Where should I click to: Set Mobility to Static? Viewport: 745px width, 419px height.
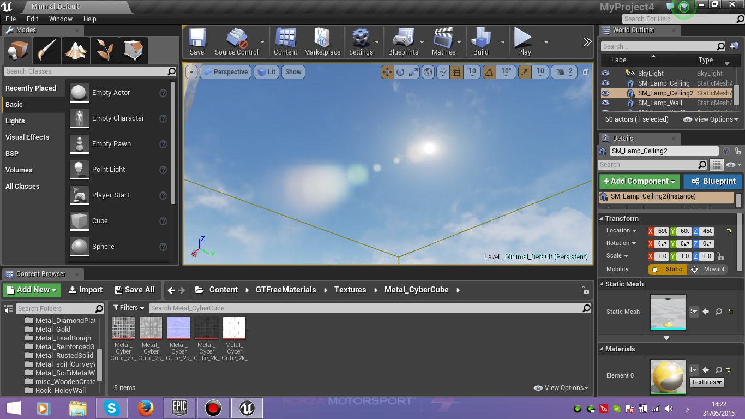668,269
